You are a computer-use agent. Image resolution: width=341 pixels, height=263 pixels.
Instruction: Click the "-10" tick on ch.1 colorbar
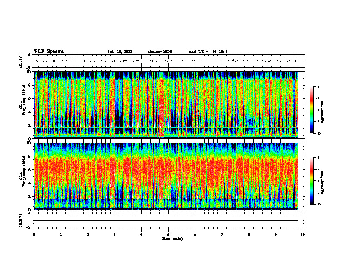coord(318,134)
